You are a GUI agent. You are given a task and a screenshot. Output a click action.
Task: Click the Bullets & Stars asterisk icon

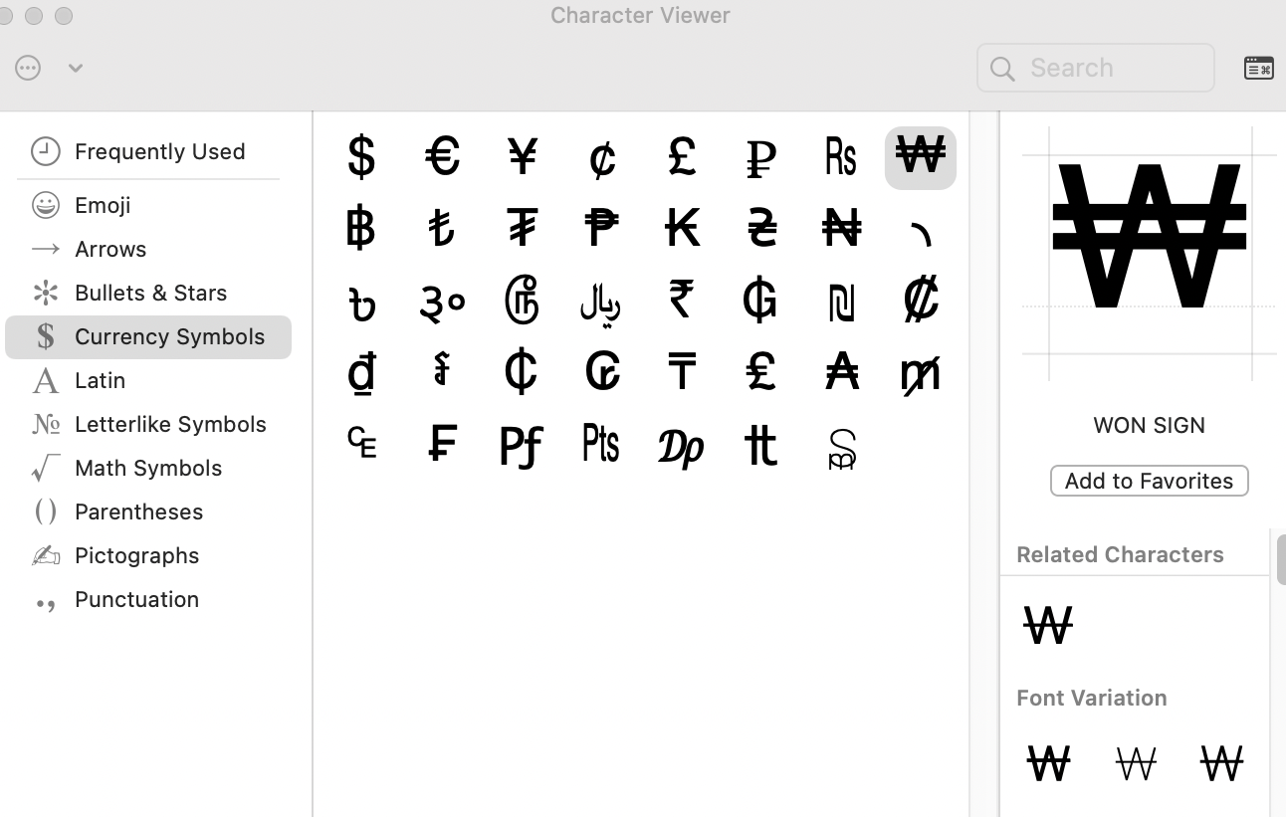44,293
